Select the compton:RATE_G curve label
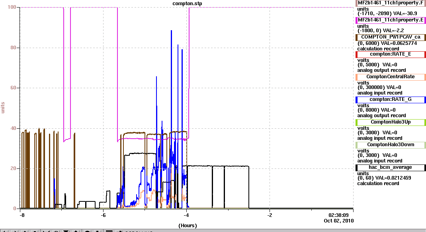The image size is (426, 232). tap(391, 99)
